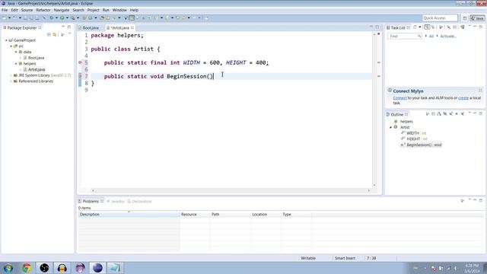This screenshot has width=487, height=274.
Task: Select BeginSession() : void in the Outline
Action: [x=424, y=145]
